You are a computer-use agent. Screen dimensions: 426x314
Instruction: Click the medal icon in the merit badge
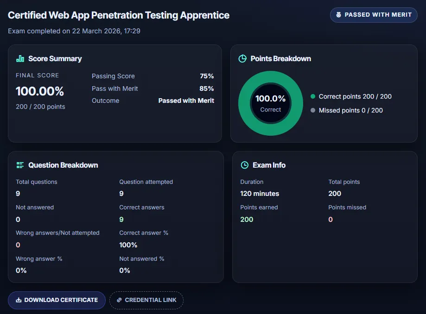338,15
